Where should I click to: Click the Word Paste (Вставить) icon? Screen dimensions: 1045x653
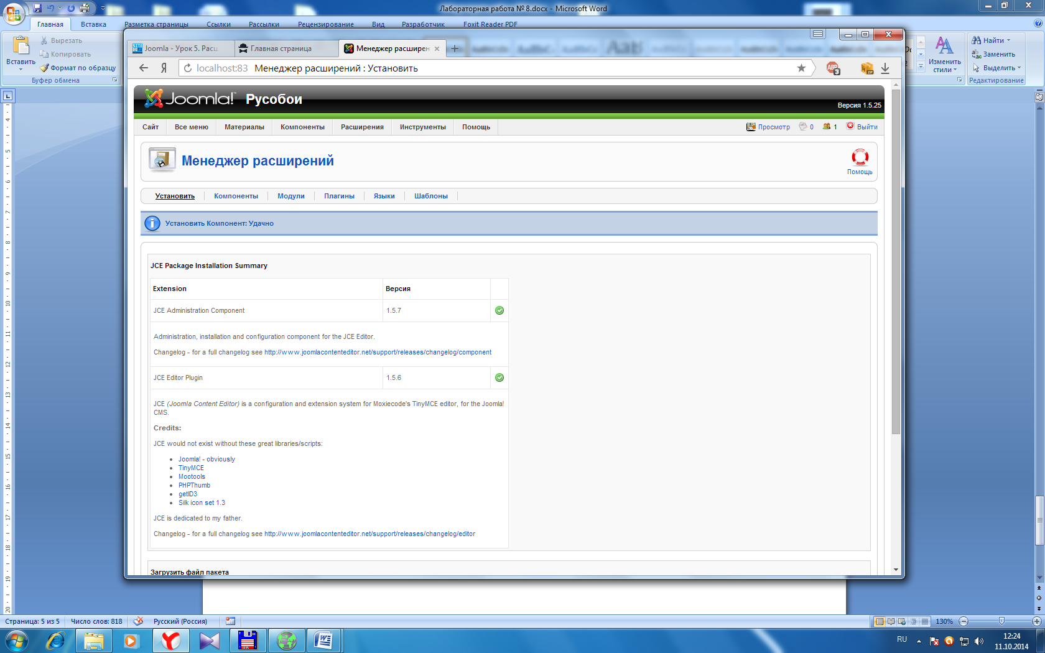coord(21,45)
